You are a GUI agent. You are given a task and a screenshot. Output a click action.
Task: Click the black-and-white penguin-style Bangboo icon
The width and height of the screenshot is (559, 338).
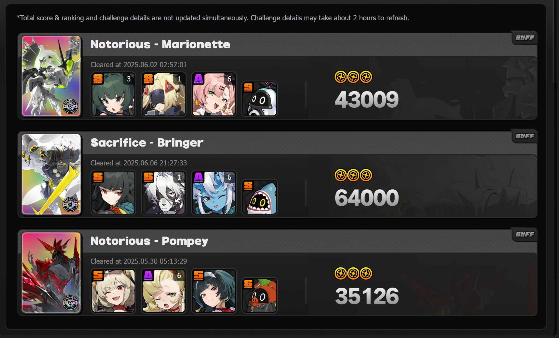click(x=260, y=99)
